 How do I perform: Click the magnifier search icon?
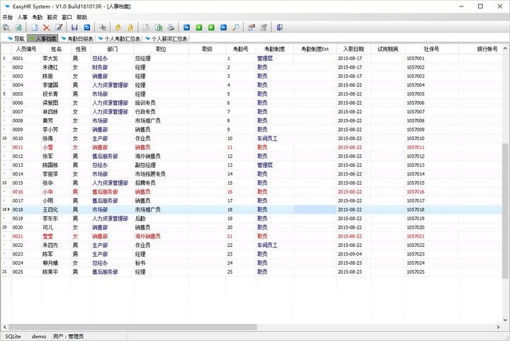(x=236, y=28)
